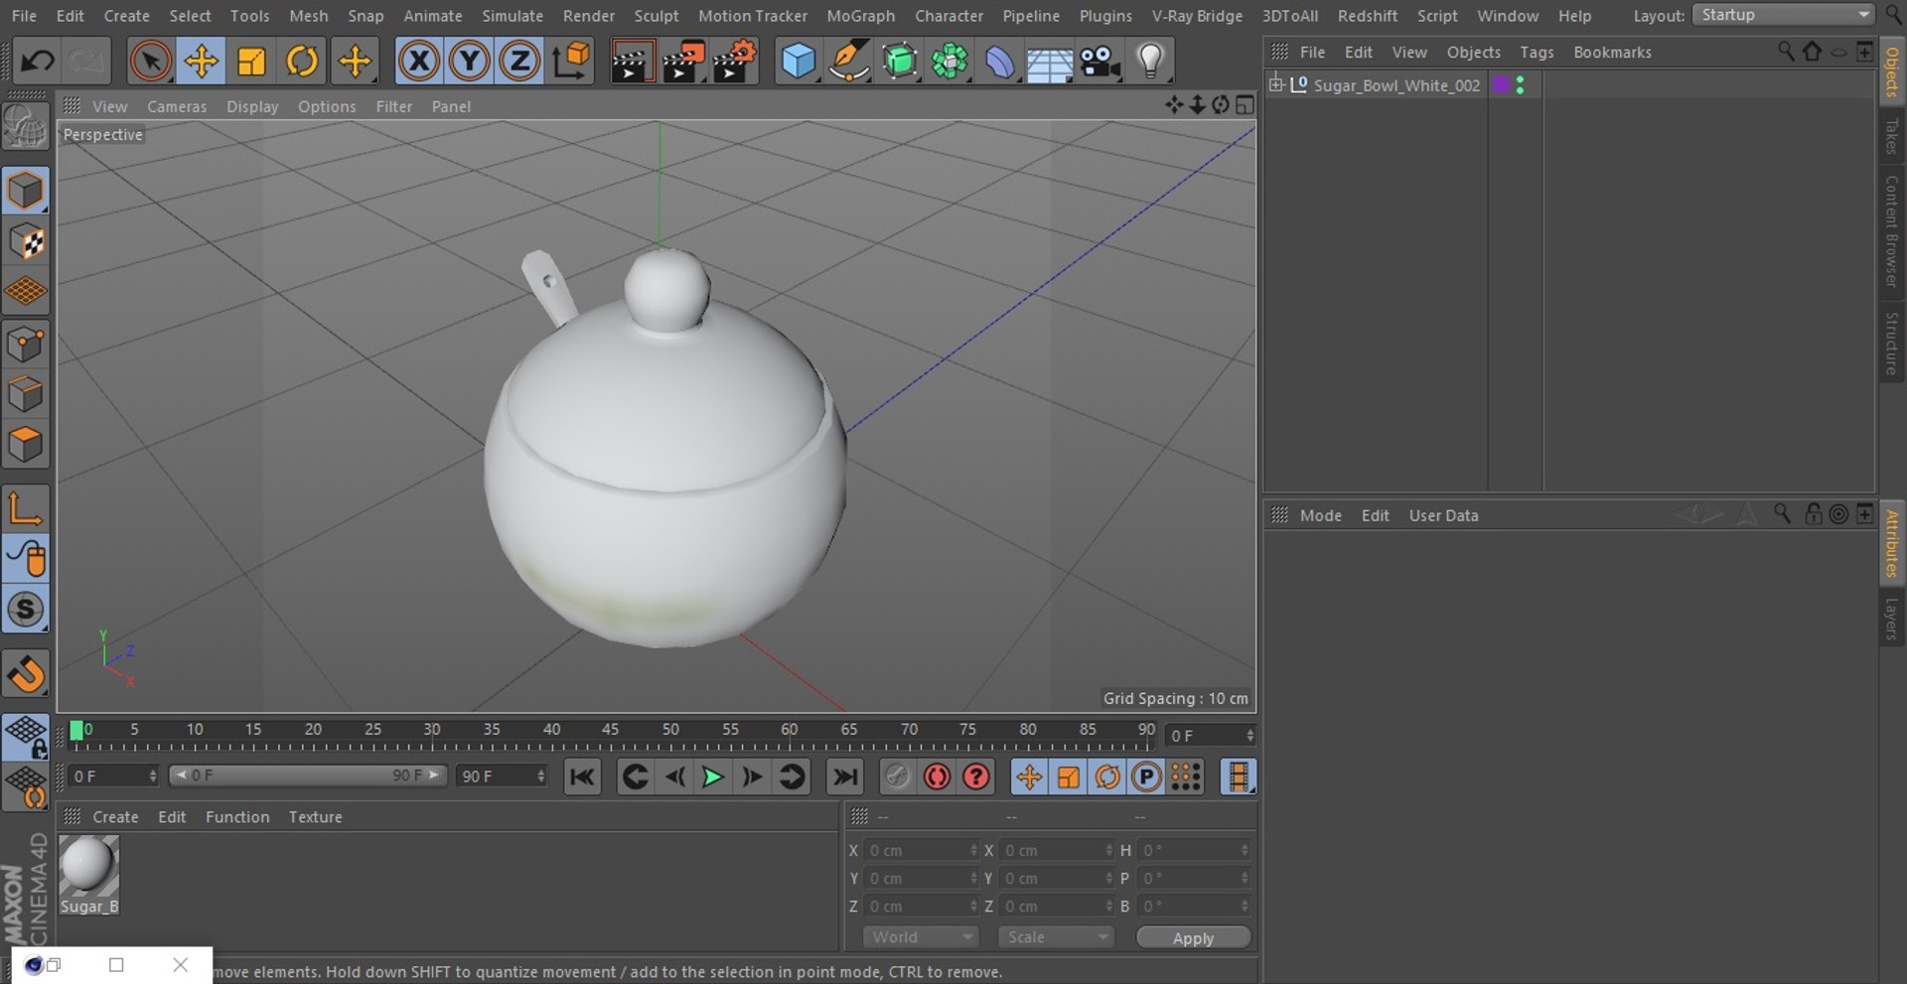This screenshot has width=1907, height=984.
Task: Click the Undo arrow icon
Action: 38,62
